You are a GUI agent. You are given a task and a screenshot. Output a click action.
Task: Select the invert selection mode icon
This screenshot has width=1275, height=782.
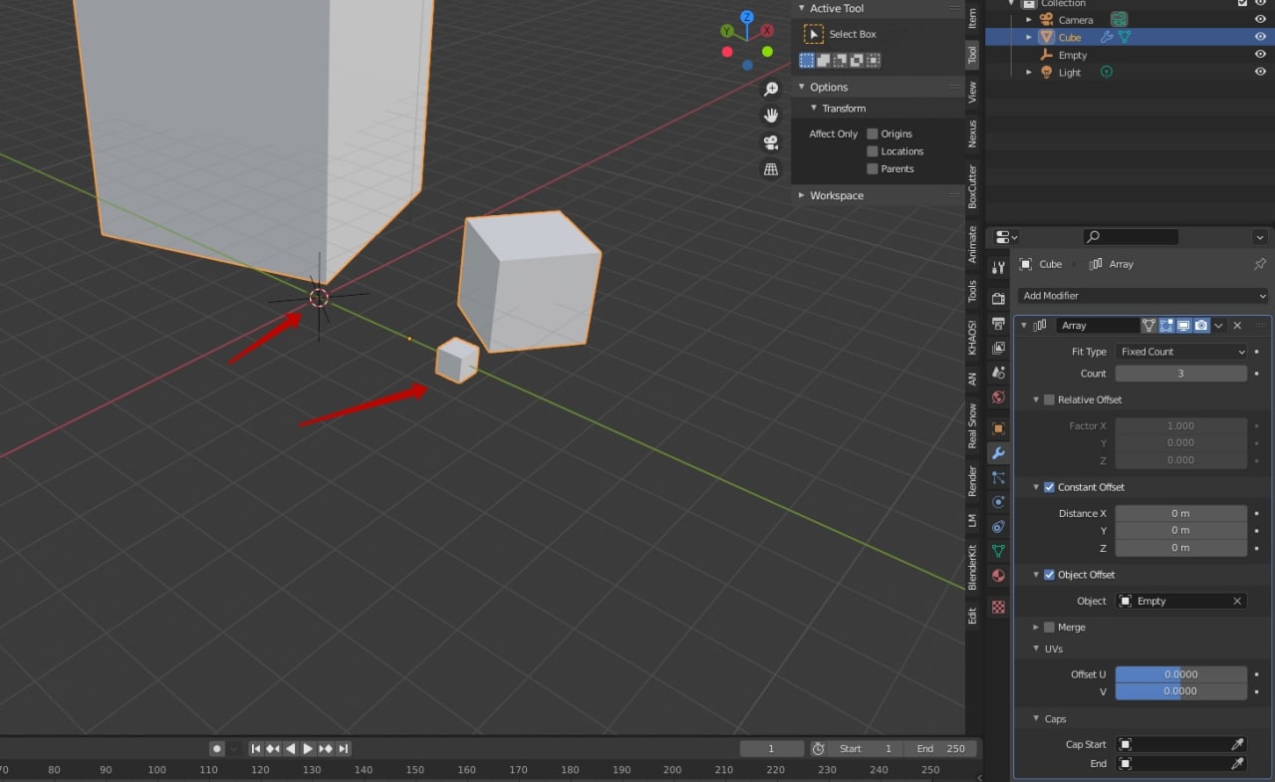(x=857, y=61)
